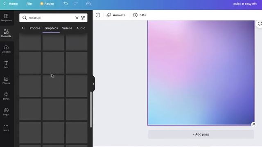Open the Elements sidebar panel

point(6,33)
